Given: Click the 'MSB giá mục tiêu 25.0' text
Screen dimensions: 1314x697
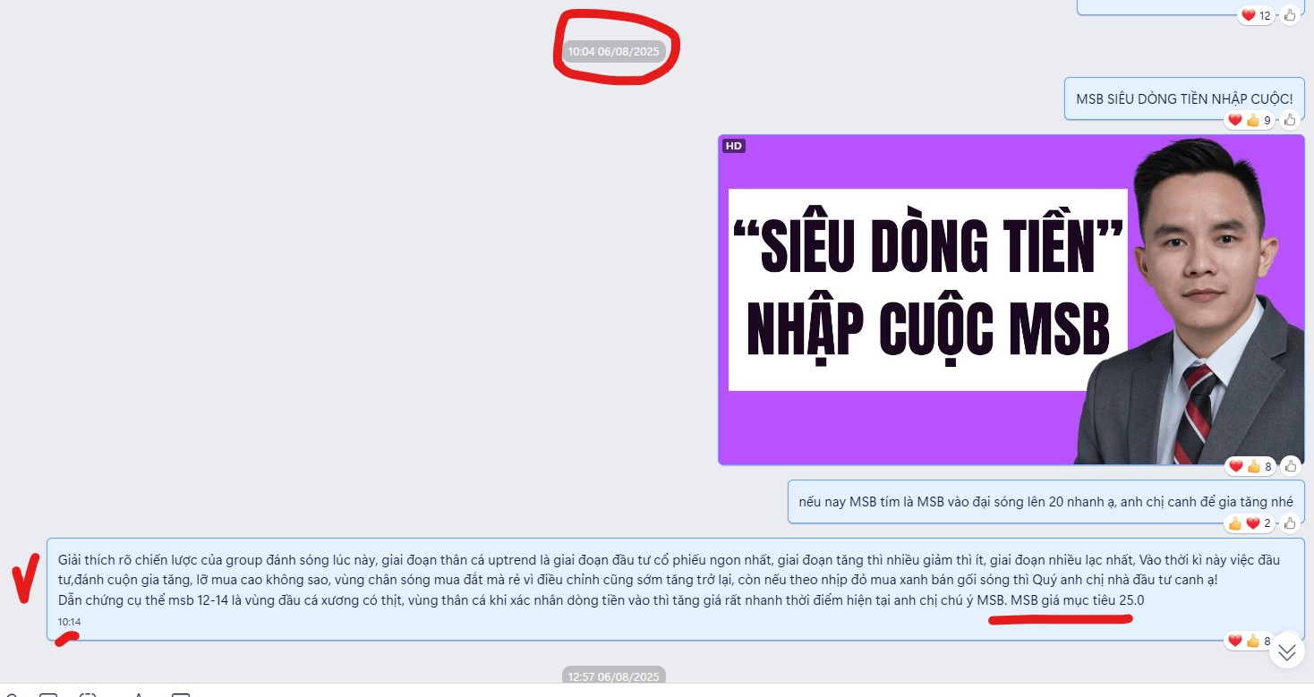Looking at the screenshot, I should coord(1077,599).
